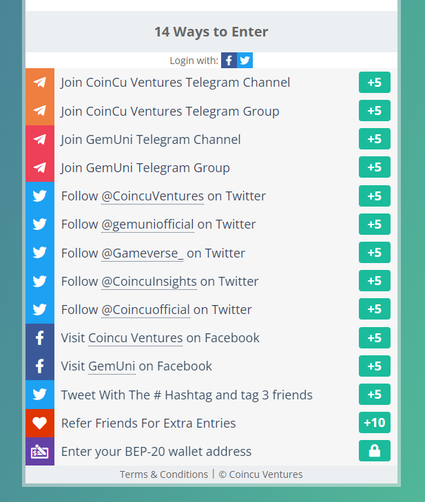Expand Join CoinCu Ventures Telegram Group entry
The image size is (425, 502).
click(x=170, y=112)
